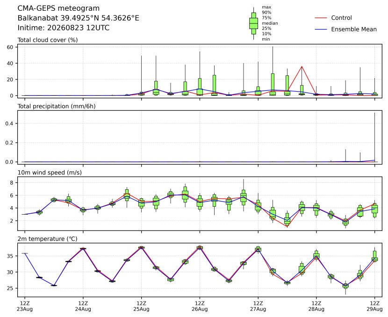
Task: Click the 'Ensemble Mean' legend label
Action: point(354,29)
